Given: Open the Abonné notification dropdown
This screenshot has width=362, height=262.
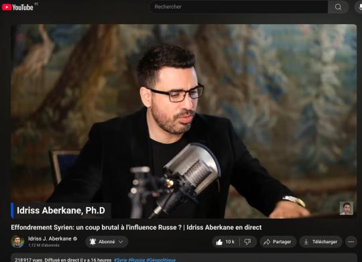Looking at the screenshot, I should pos(107,242).
